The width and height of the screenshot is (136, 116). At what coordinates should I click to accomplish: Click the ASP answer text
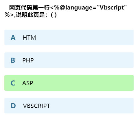pos(28,83)
